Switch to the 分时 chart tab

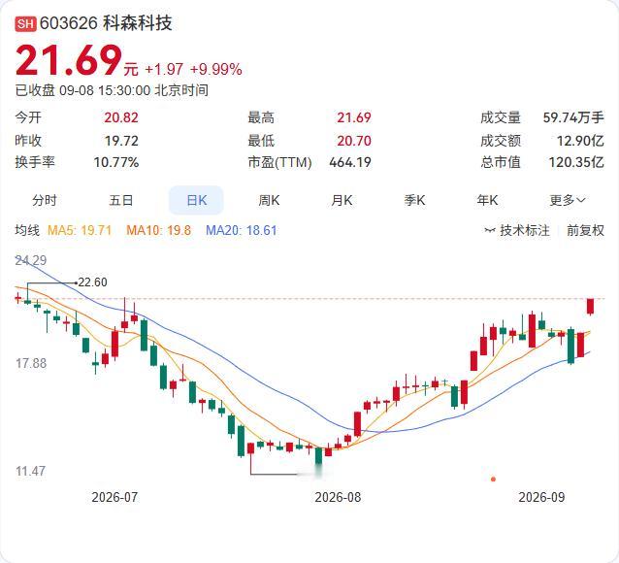pos(45,200)
